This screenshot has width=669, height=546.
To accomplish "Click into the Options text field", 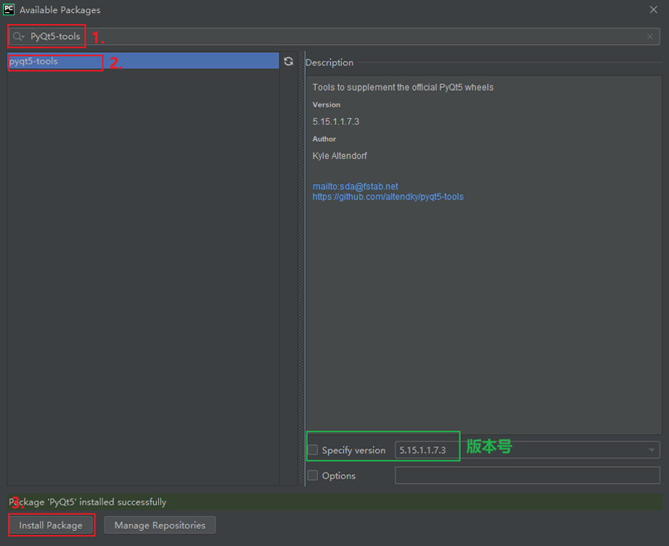I will click(527, 475).
